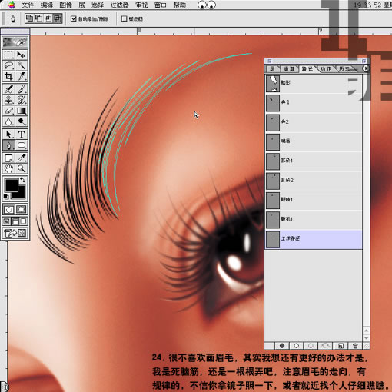Select the Eraser tool

8,111
